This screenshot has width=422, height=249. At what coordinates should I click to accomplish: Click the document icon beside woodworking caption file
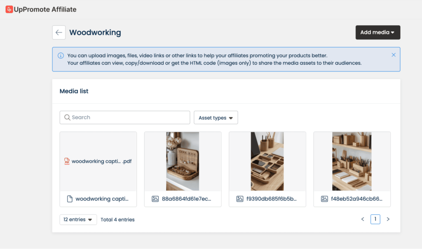coord(70,199)
